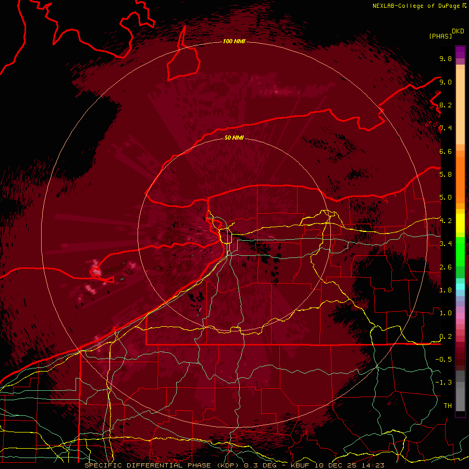Click the 14:23 timestamp in the caption
469x469 pixels.
point(374,465)
